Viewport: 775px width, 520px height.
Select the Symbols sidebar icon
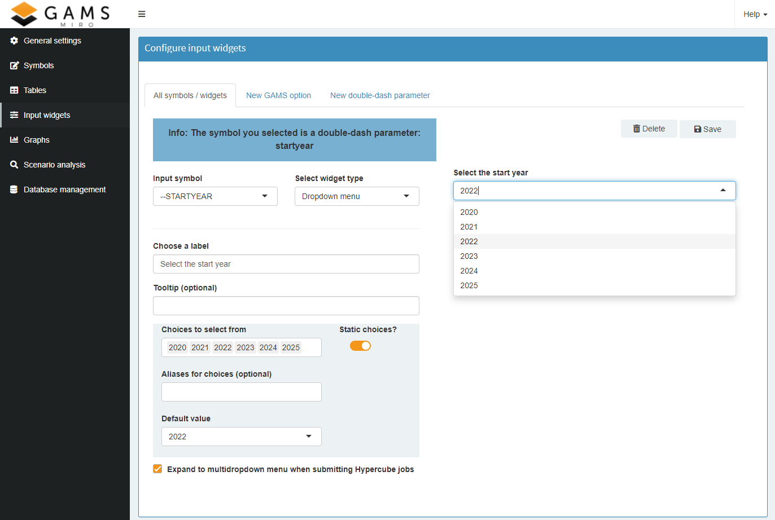point(13,65)
